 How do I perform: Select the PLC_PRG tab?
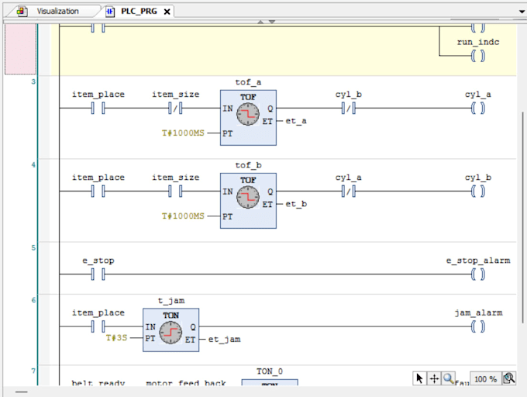coord(139,11)
